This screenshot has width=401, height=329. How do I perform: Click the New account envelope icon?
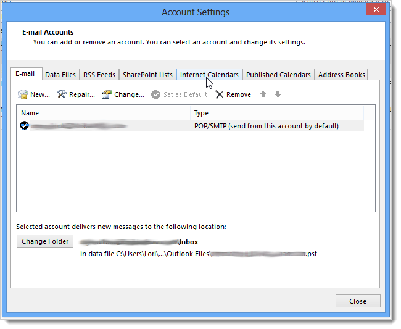click(x=23, y=94)
